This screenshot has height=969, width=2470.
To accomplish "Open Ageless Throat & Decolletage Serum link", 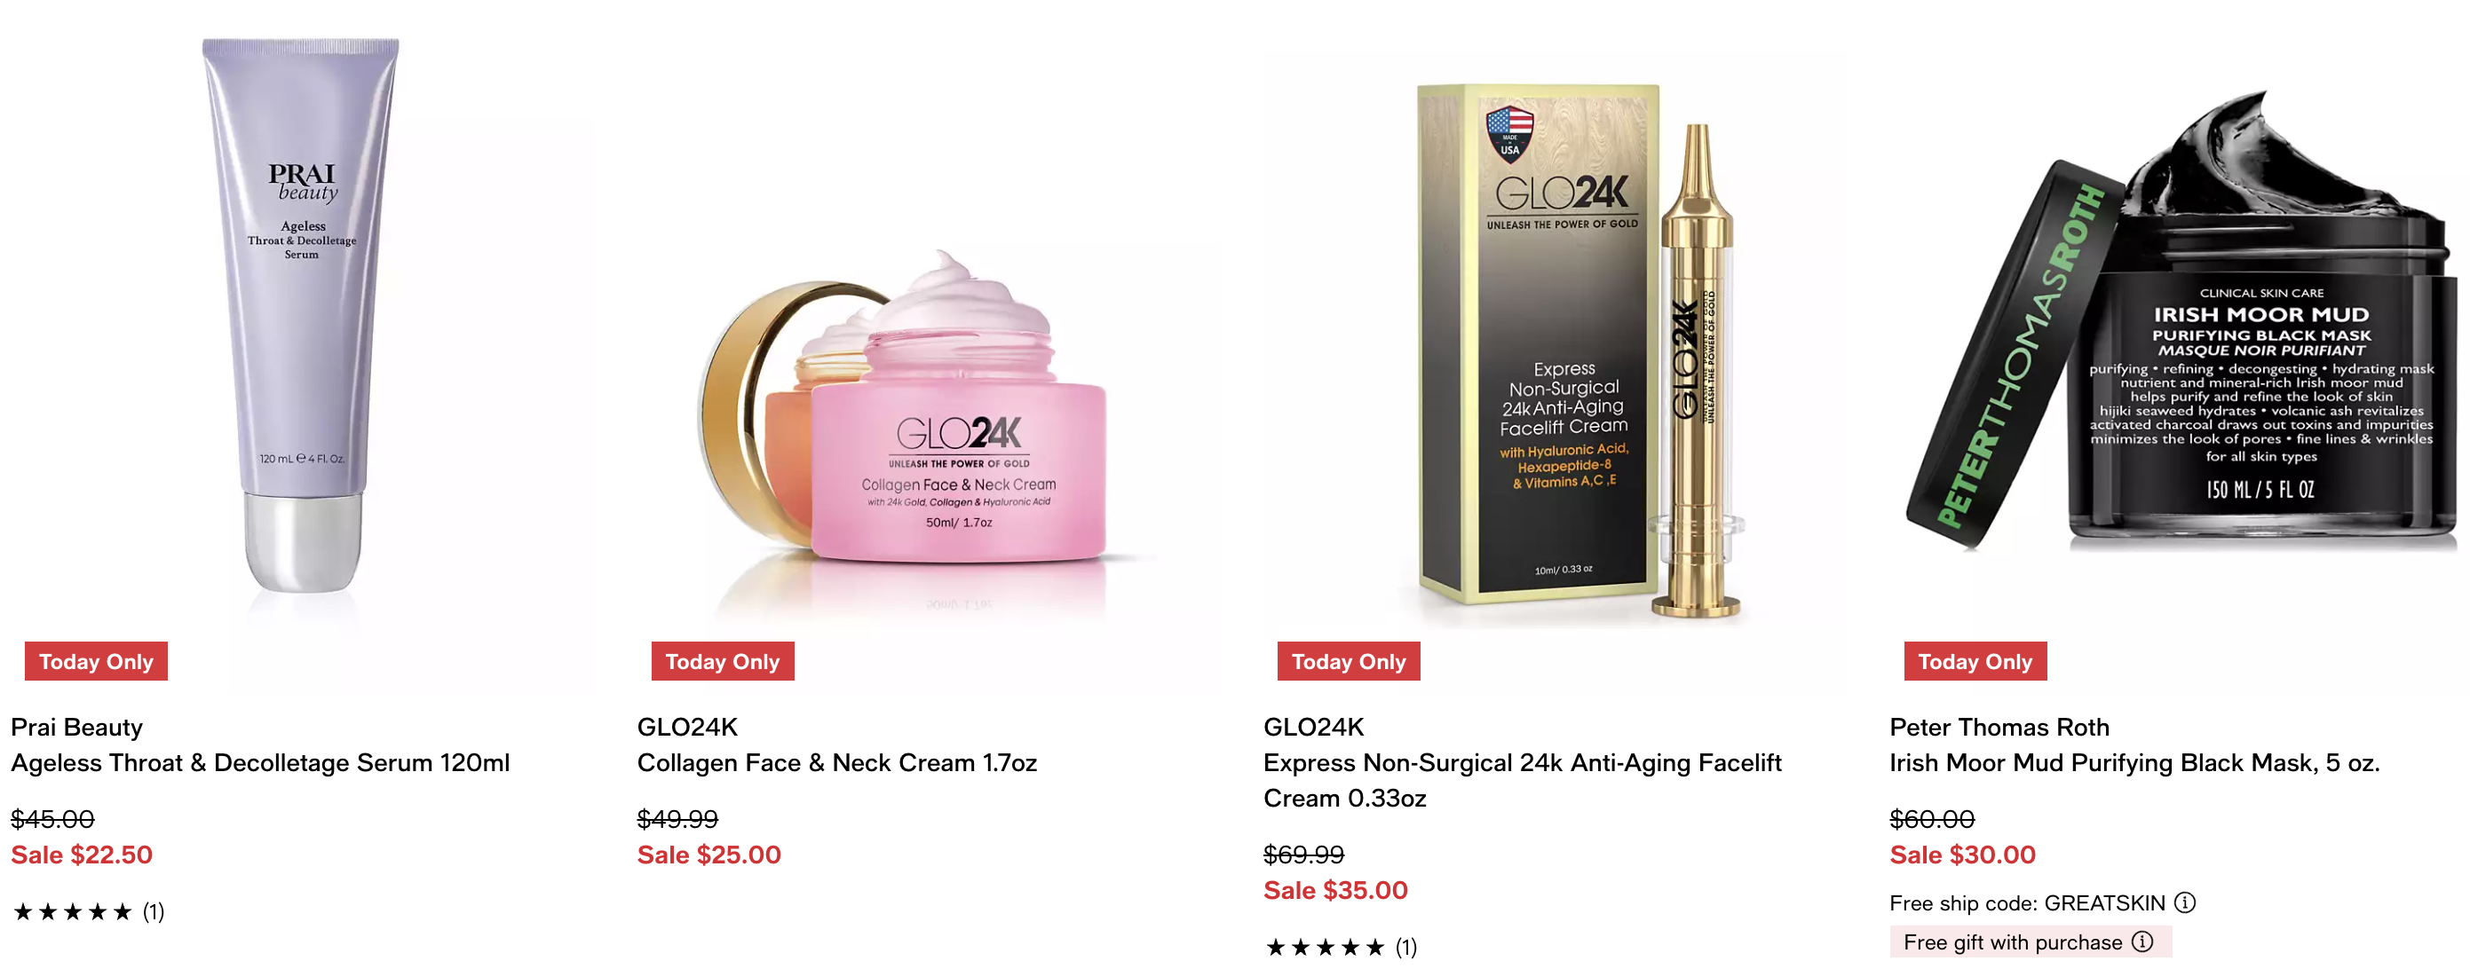I will click(x=260, y=763).
